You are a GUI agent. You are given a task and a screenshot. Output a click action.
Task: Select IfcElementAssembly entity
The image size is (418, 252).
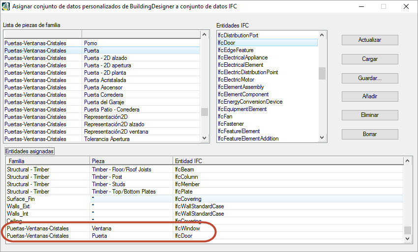pyautogui.click(x=268, y=87)
